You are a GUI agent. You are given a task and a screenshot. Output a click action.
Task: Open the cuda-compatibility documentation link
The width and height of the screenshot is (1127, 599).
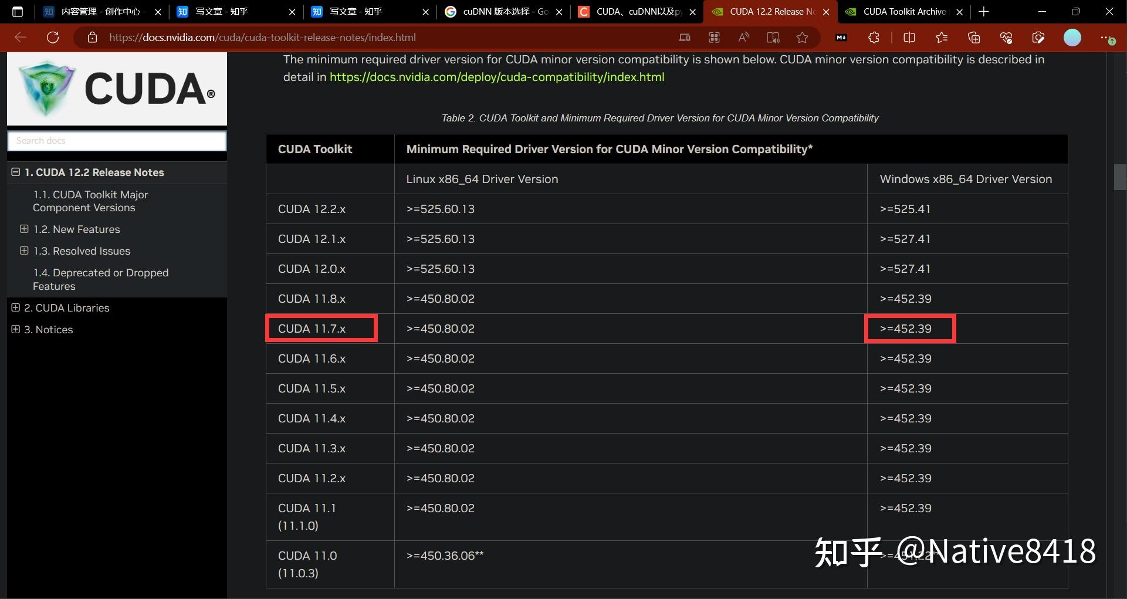pos(496,76)
